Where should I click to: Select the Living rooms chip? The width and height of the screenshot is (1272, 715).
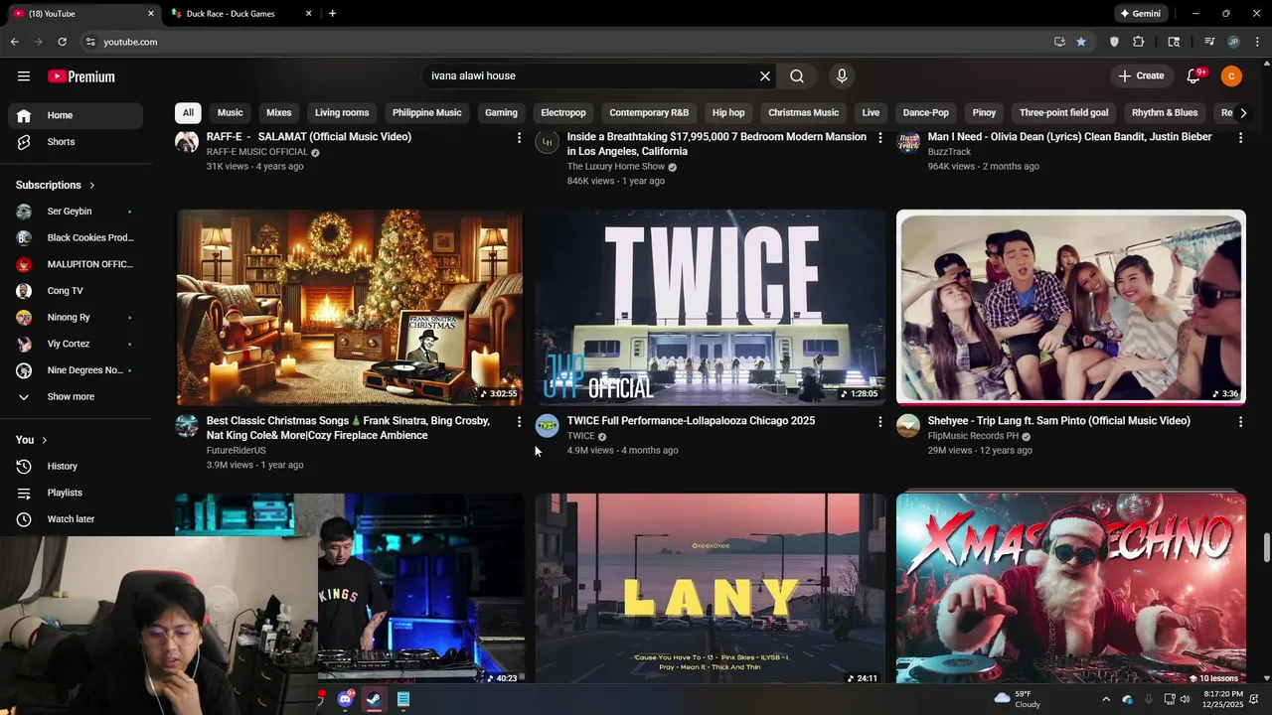tap(342, 113)
